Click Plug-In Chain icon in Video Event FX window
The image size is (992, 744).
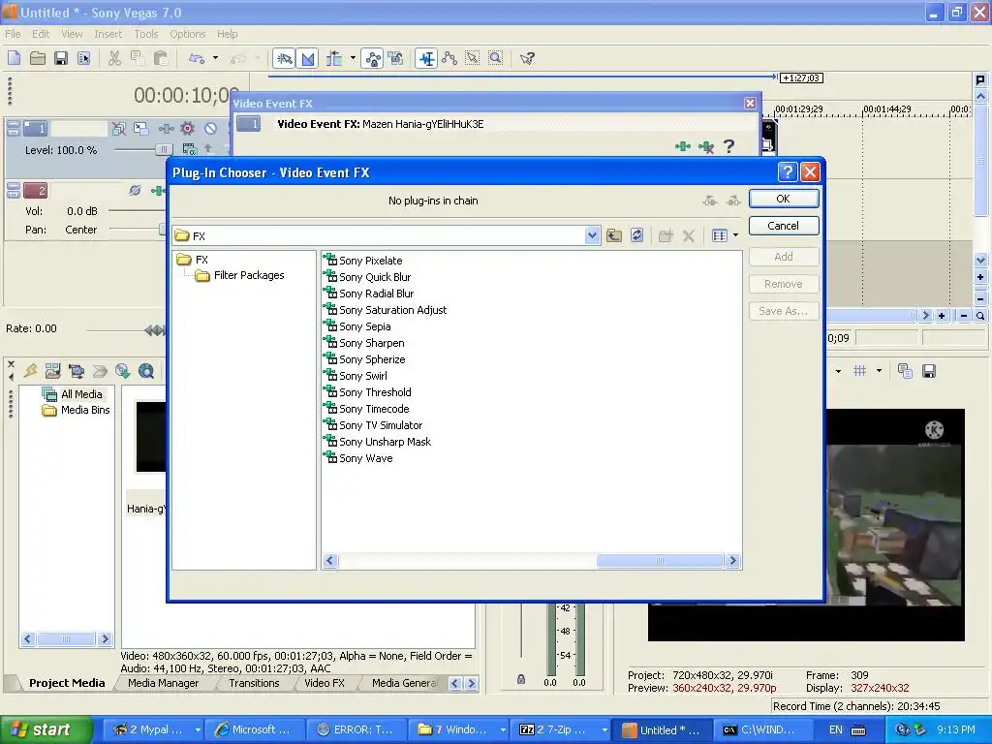[683, 147]
